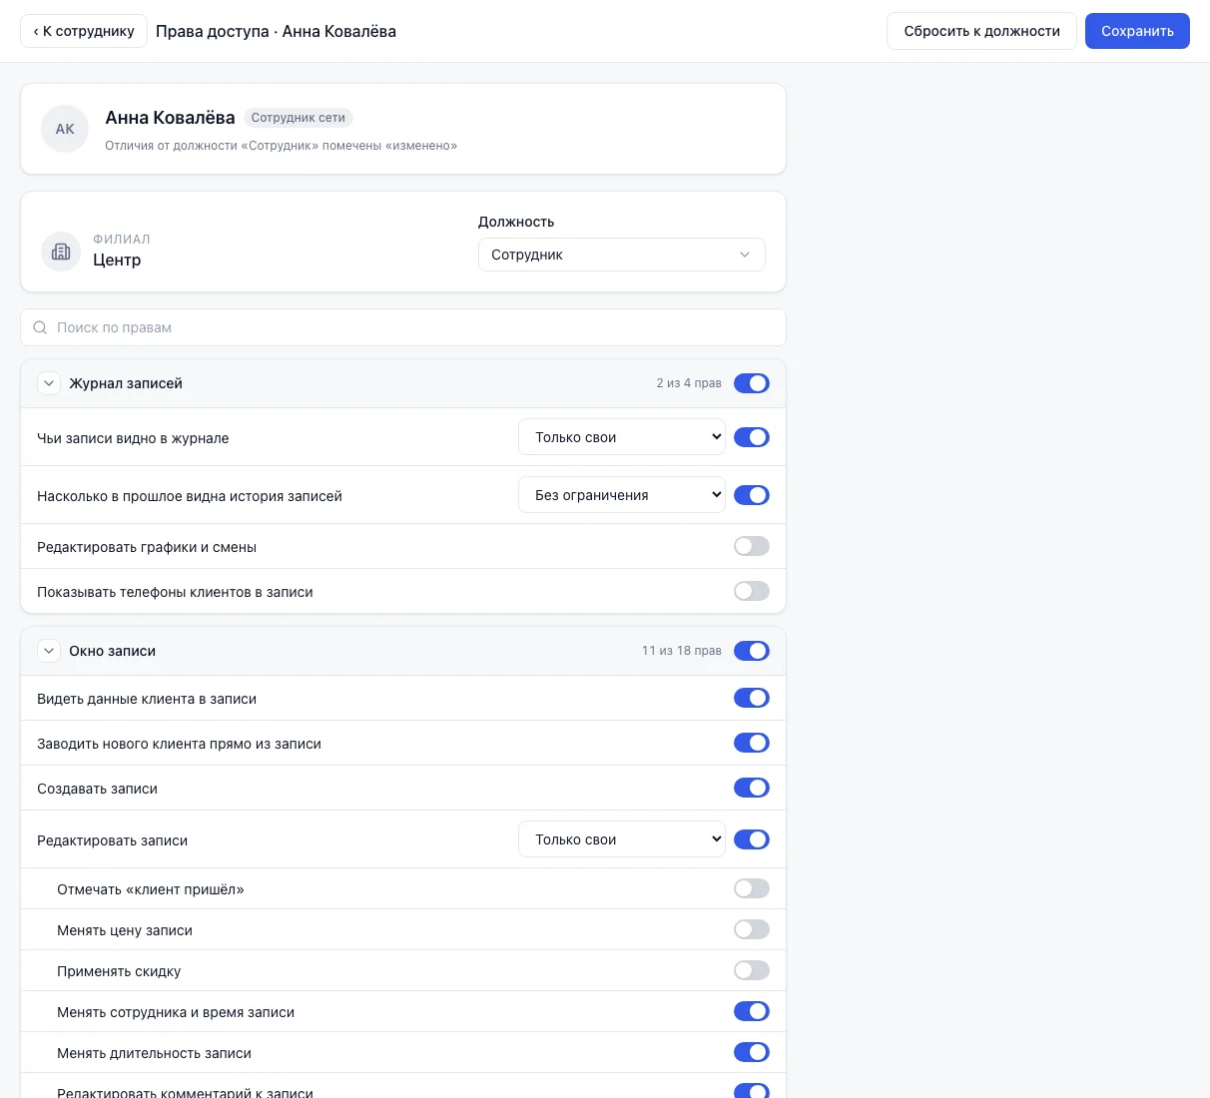The image size is (1210, 1098).
Task: Open dropdown for «Насколько в прошлое видна история записей»
Action: point(621,495)
